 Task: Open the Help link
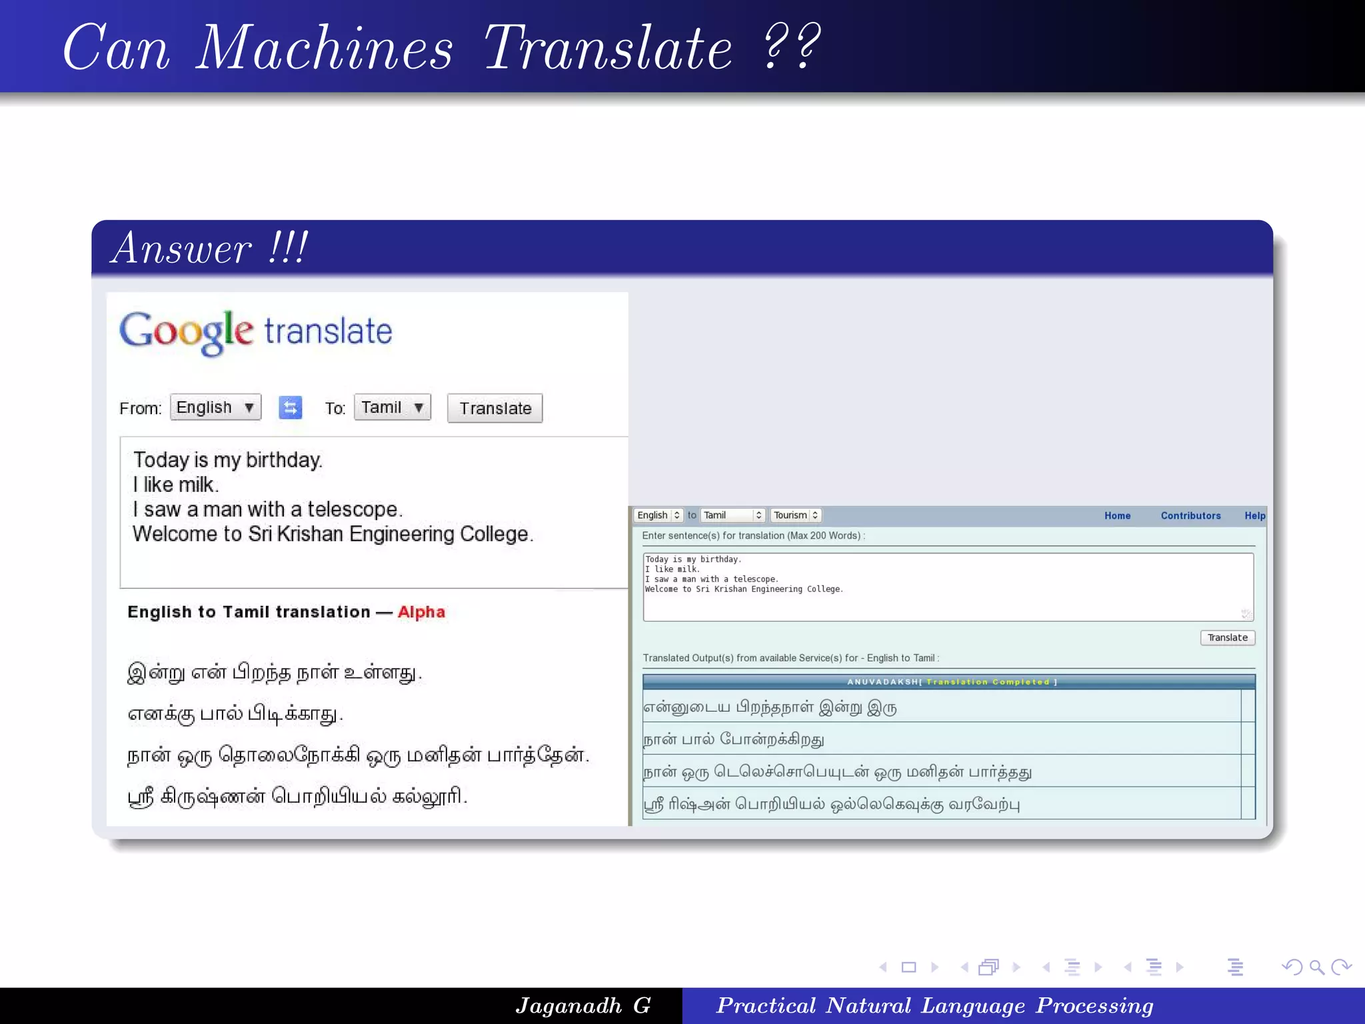[1255, 516]
